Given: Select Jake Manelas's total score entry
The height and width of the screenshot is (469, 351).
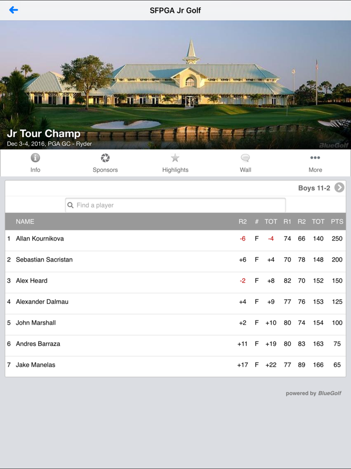Looking at the screenshot, I should [x=318, y=365].
